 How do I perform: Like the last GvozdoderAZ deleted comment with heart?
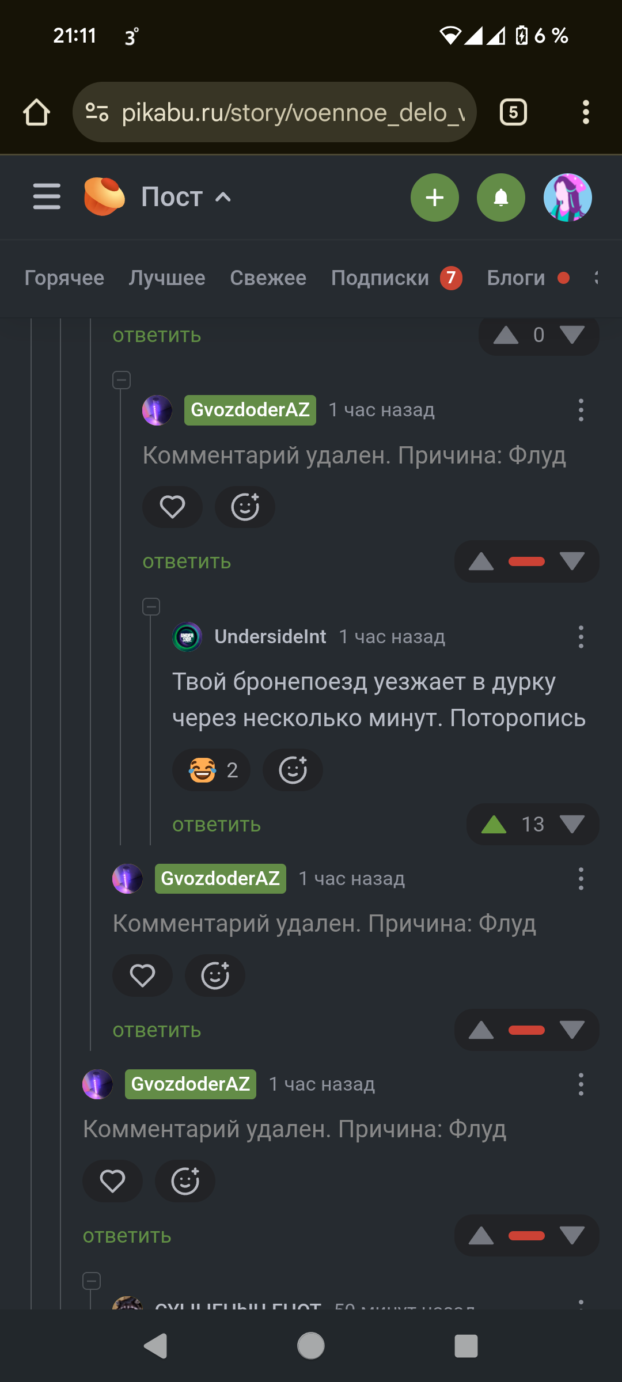(x=112, y=1181)
